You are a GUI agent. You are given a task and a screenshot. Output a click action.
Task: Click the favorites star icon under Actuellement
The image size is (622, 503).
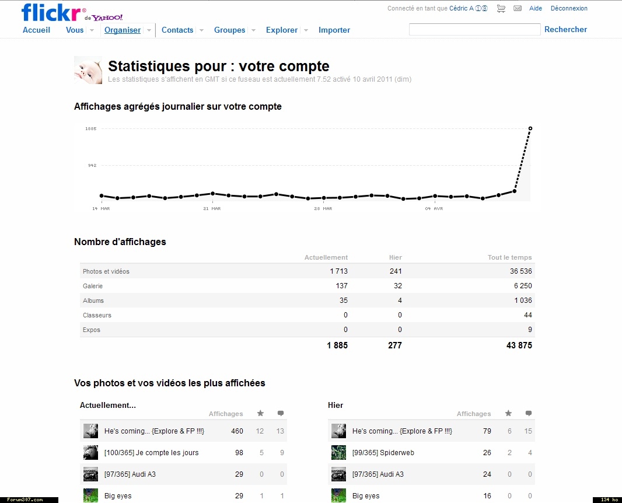tap(260, 414)
